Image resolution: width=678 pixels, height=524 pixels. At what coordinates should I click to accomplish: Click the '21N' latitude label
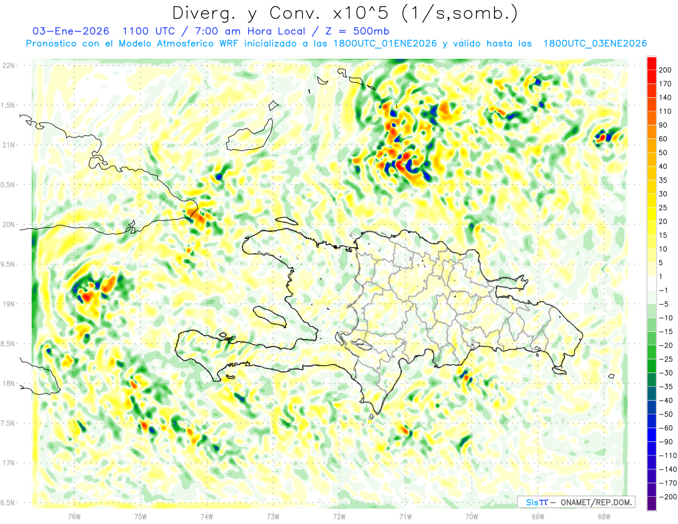8,145
